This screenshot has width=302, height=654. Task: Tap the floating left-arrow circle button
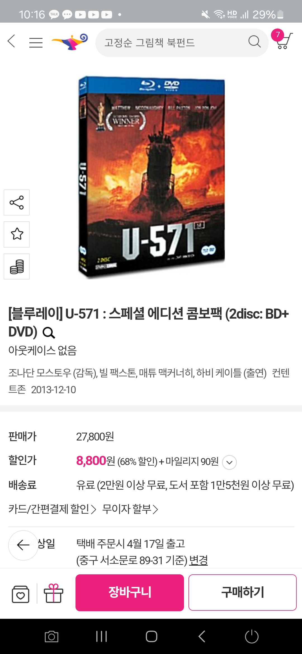tap(23, 545)
